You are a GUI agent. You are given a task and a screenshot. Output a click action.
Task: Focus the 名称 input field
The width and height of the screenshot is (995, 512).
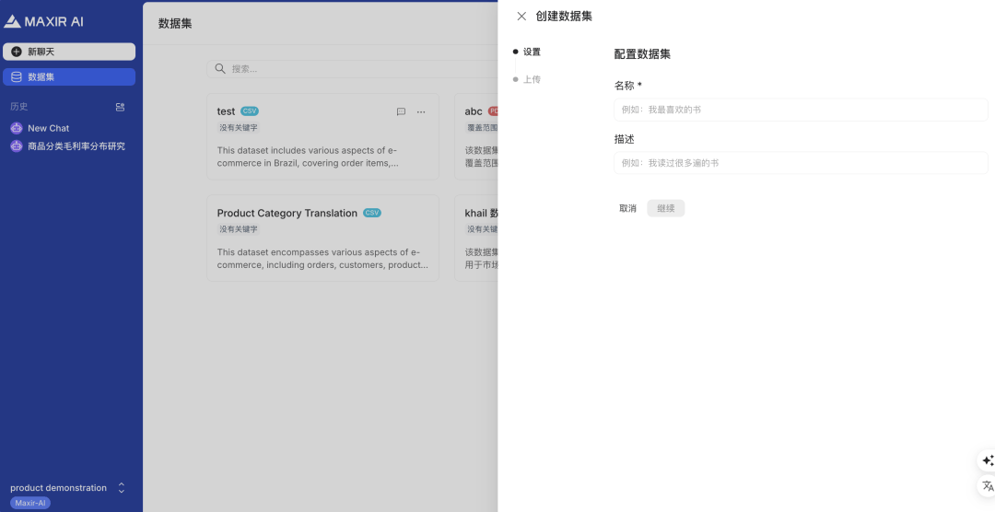click(x=800, y=110)
